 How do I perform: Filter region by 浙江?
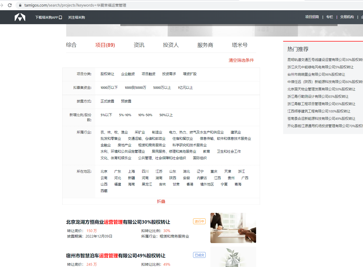(x=241, y=171)
